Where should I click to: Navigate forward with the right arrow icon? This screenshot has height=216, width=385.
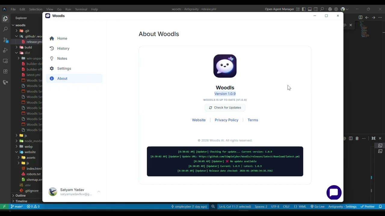[x=374, y=17]
